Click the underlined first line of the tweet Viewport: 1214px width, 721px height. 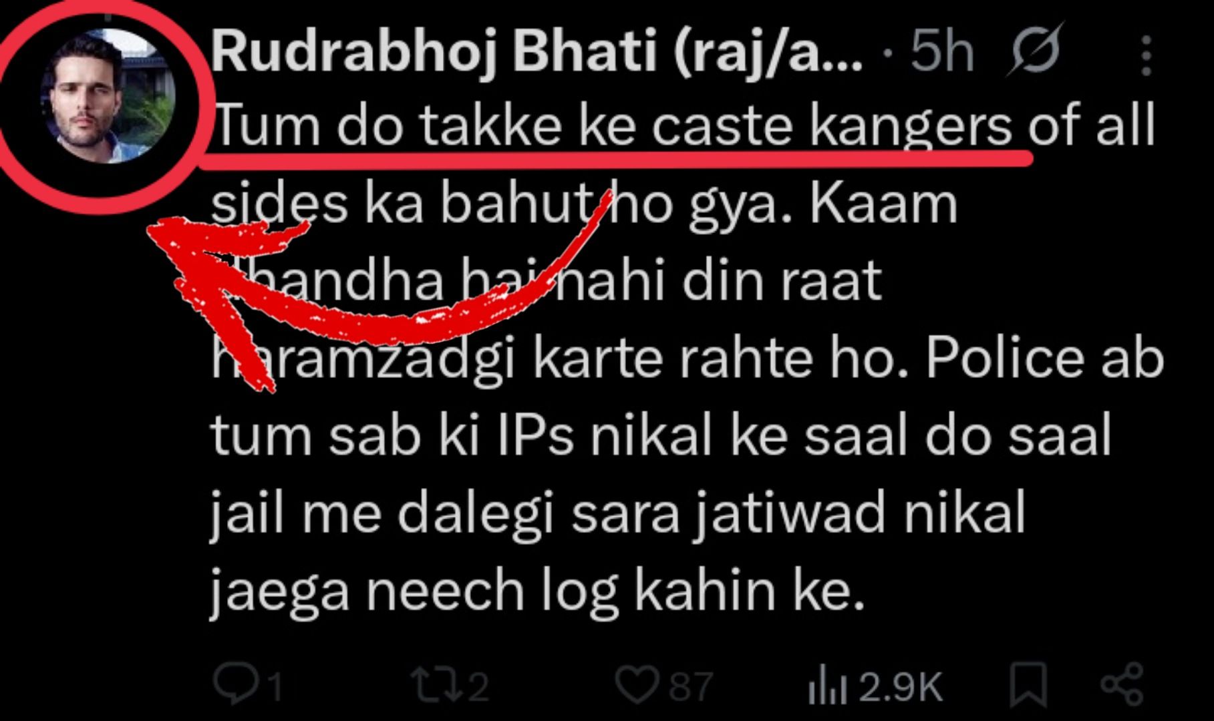615,126
